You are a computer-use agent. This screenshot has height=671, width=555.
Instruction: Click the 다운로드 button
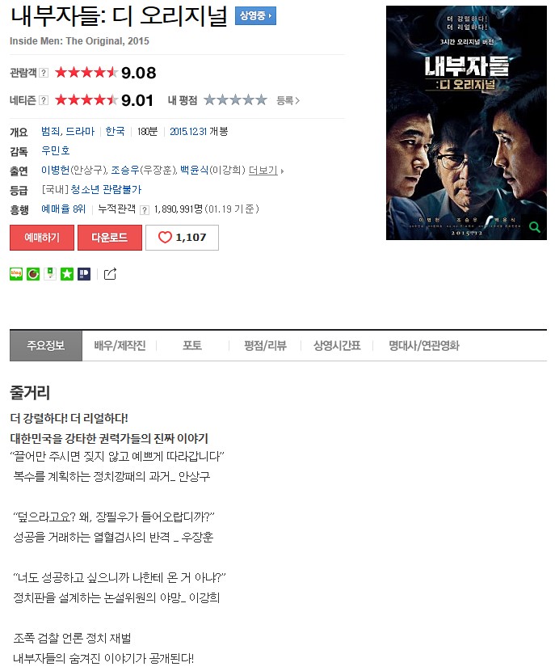(109, 238)
